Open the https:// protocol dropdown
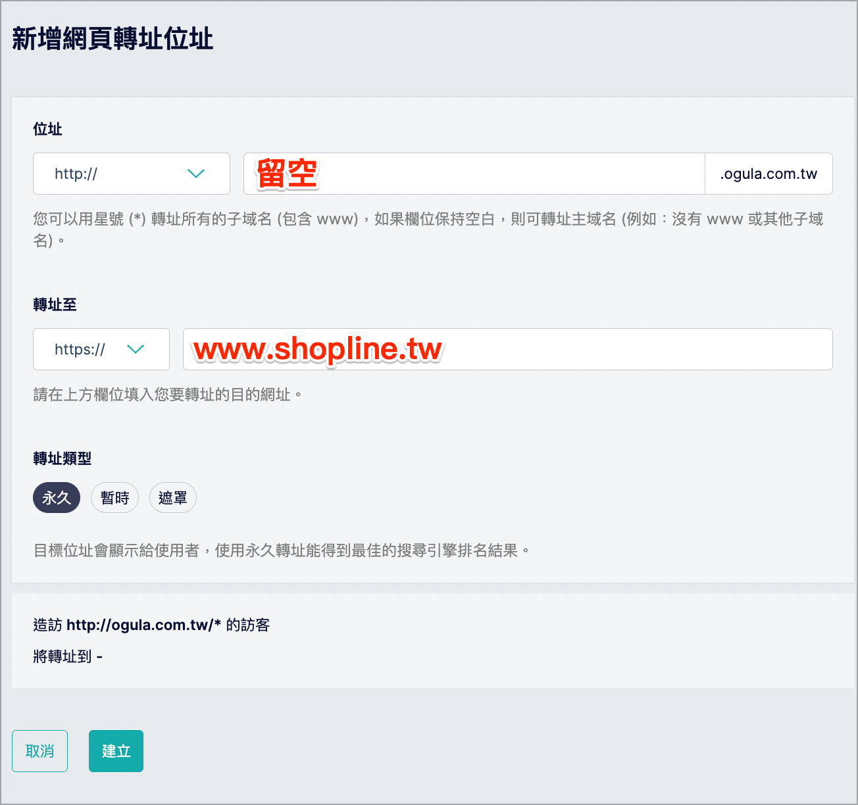 pyautogui.click(x=101, y=349)
